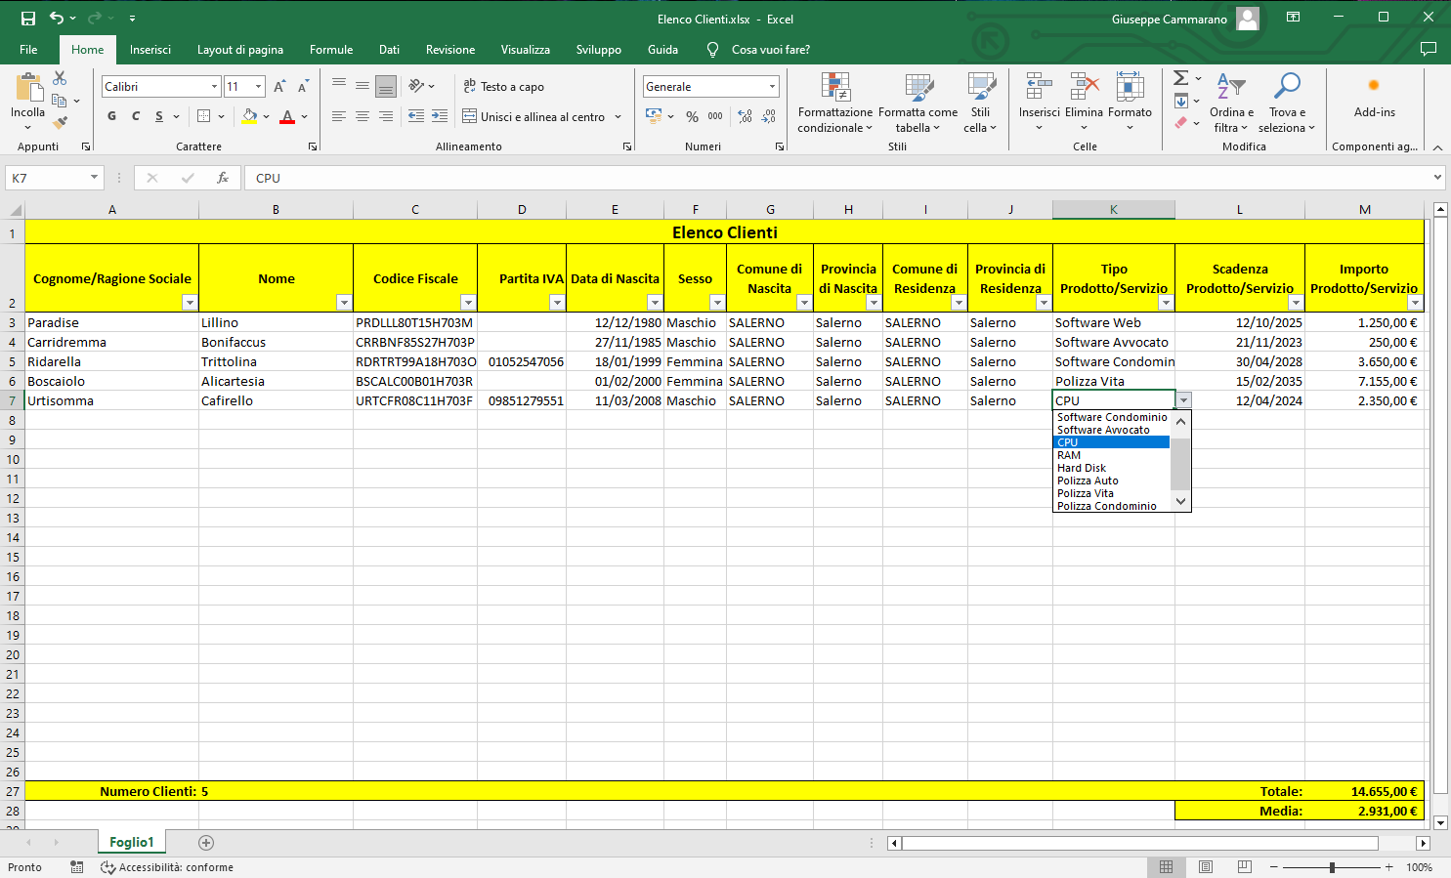Screen dimensions: 1451x878
Task: Click the validation dropdown arrow in K7
Action: [x=1183, y=400]
